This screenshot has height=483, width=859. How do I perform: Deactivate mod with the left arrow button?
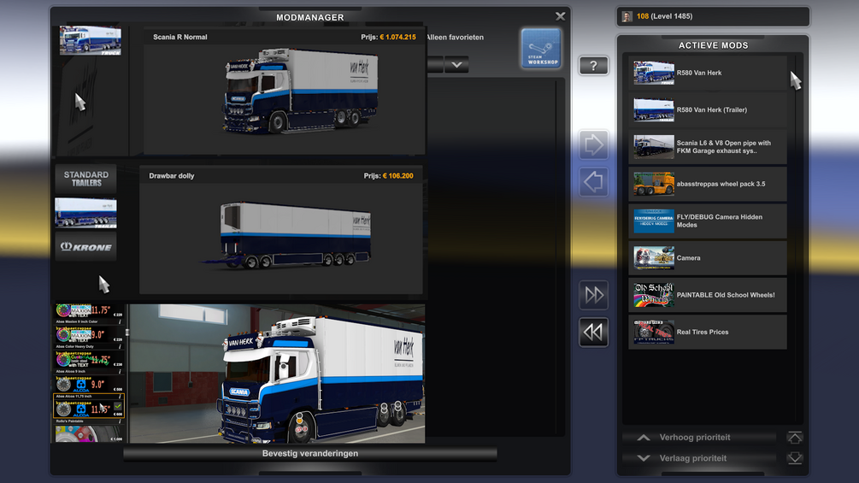tap(593, 182)
